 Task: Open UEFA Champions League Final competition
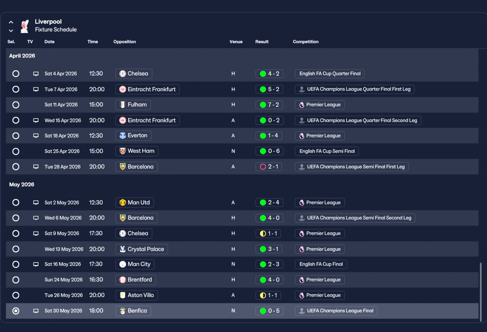(x=336, y=311)
